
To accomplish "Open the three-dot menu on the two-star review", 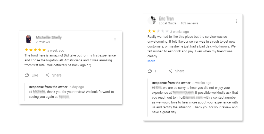I will (x=236, y=21).
